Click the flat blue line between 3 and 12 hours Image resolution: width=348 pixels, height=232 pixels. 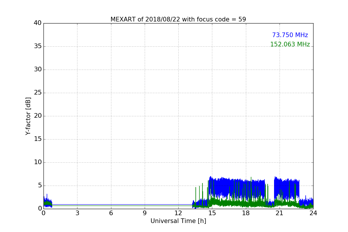pos(122,204)
